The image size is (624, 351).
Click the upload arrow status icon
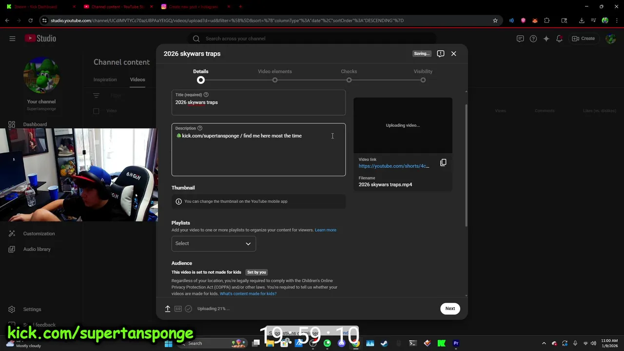click(x=168, y=309)
